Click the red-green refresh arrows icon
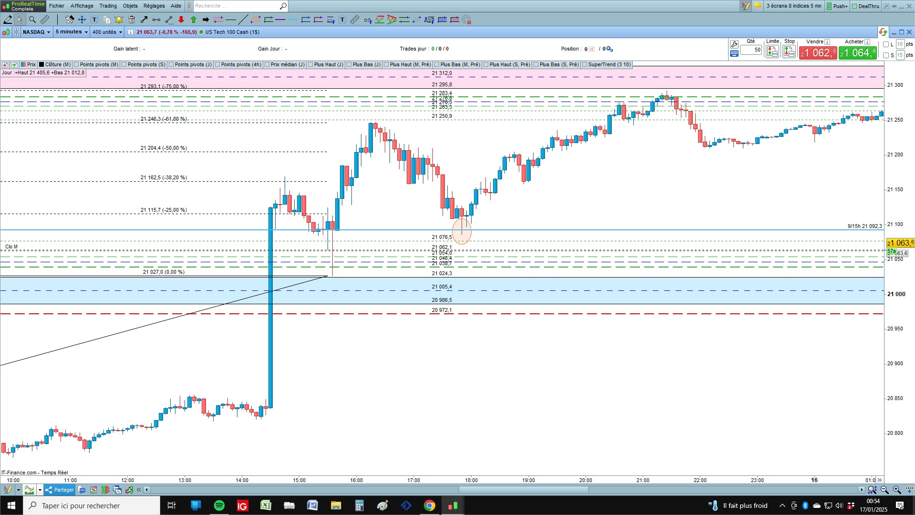This screenshot has width=915, height=515. [883, 32]
